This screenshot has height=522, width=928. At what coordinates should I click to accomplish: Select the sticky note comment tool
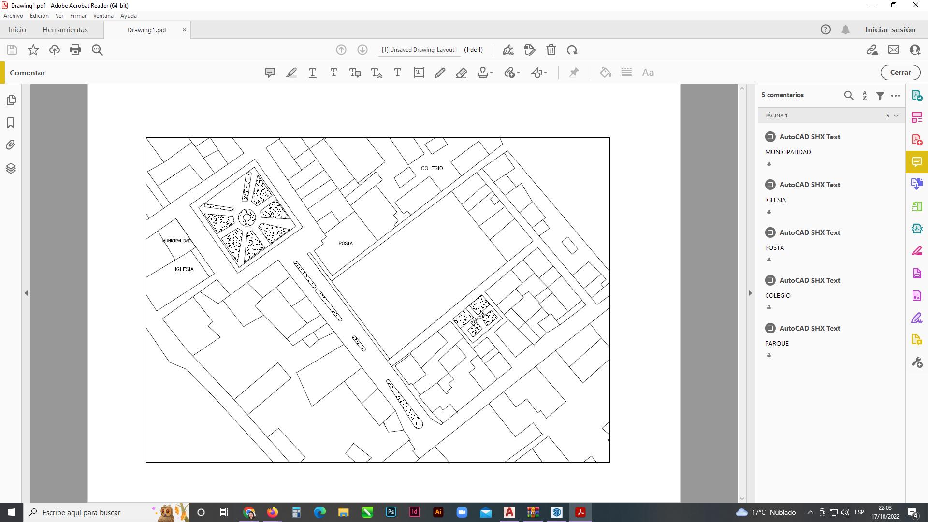[x=270, y=73]
